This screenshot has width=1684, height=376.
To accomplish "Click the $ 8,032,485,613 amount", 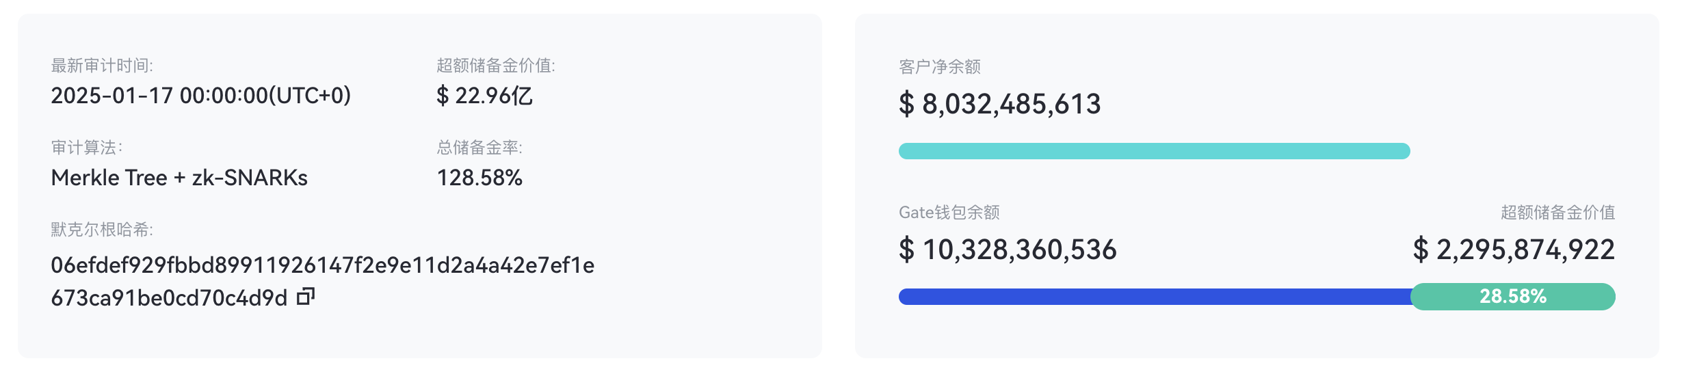I will (x=999, y=105).
